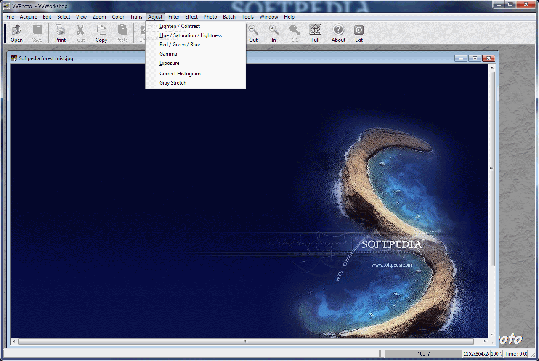Print the image using the Print icon
This screenshot has height=361, width=539.
(60, 33)
